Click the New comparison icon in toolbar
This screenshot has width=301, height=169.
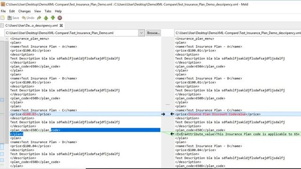(x=3, y=18)
